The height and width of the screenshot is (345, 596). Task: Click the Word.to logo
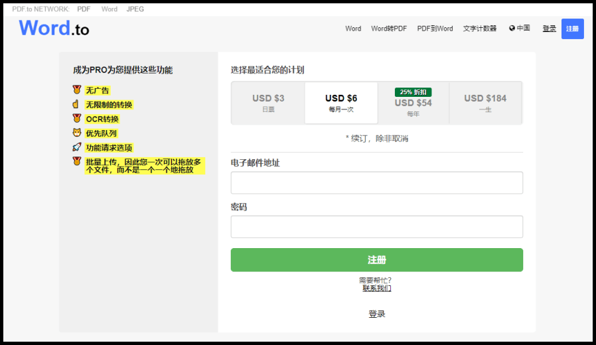(54, 28)
